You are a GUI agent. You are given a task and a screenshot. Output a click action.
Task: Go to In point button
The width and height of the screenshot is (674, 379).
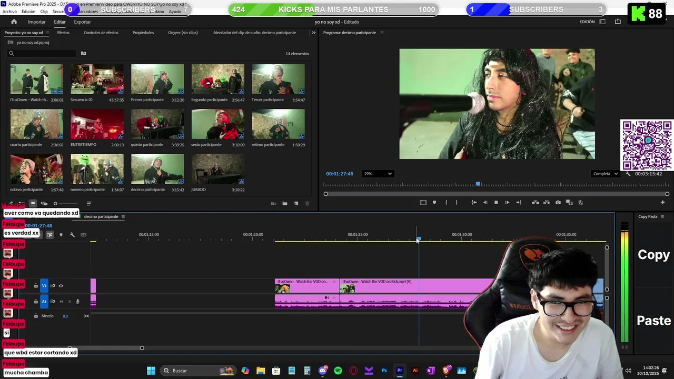(x=474, y=203)
